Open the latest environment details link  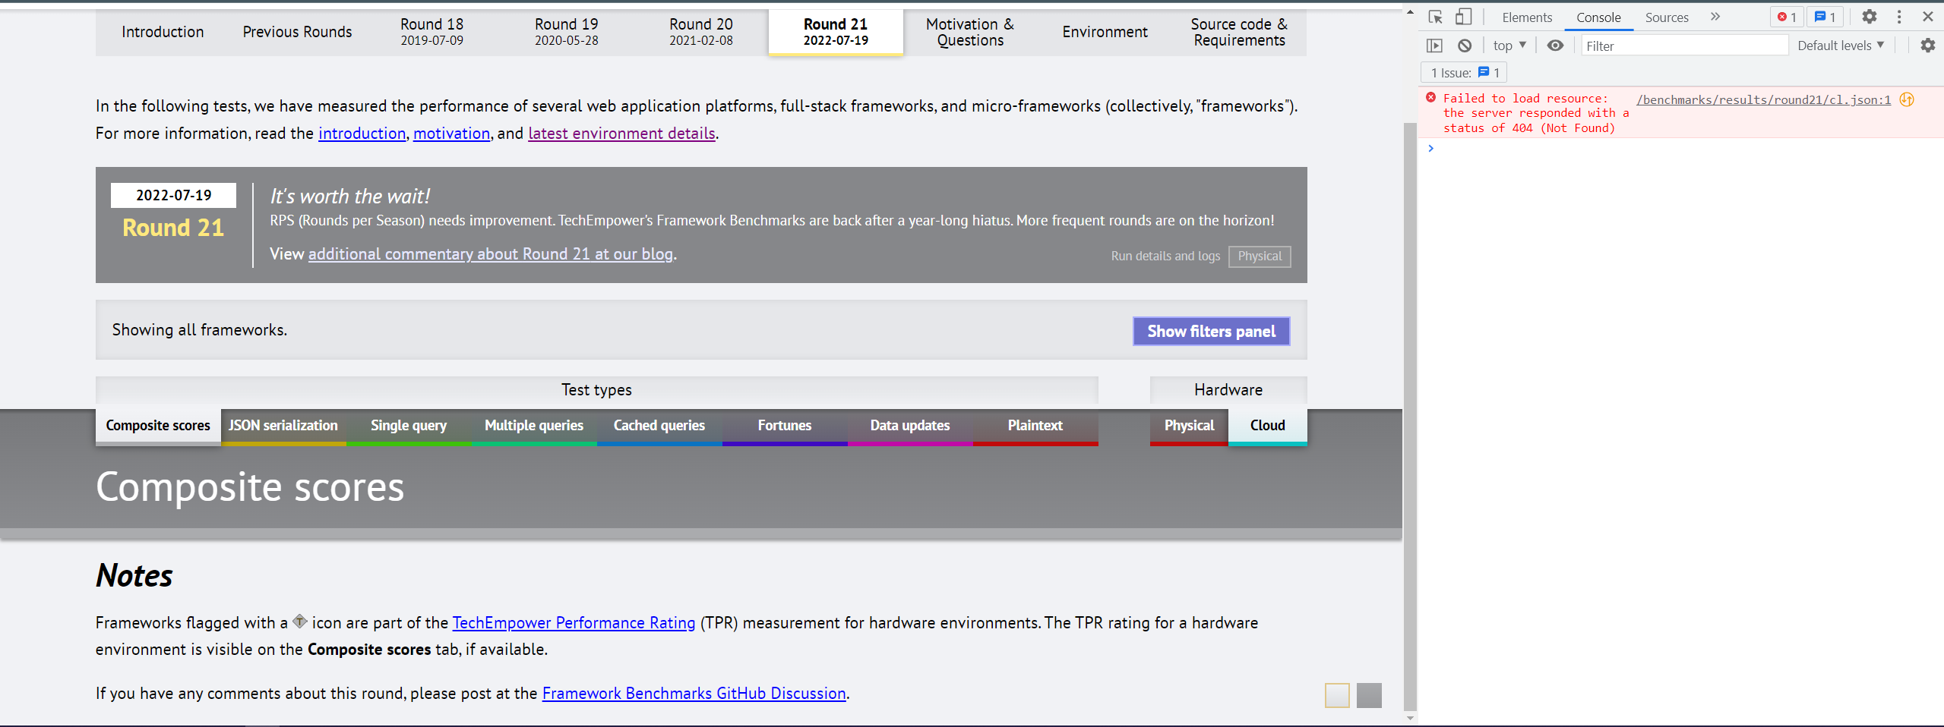click(621, 133)
